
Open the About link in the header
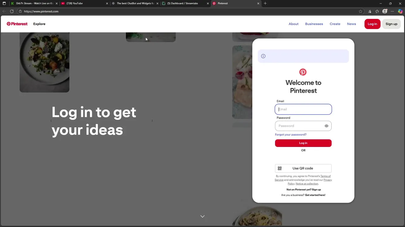(x=293, y=24)
